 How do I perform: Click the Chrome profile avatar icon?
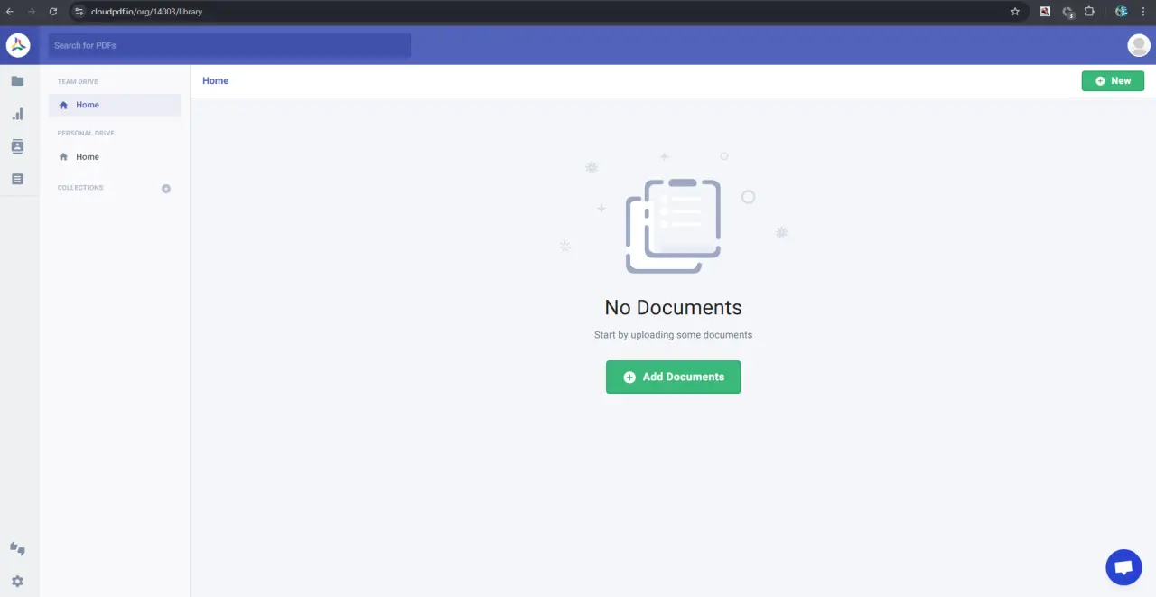pyautogui.click(x=1121, y=12)
